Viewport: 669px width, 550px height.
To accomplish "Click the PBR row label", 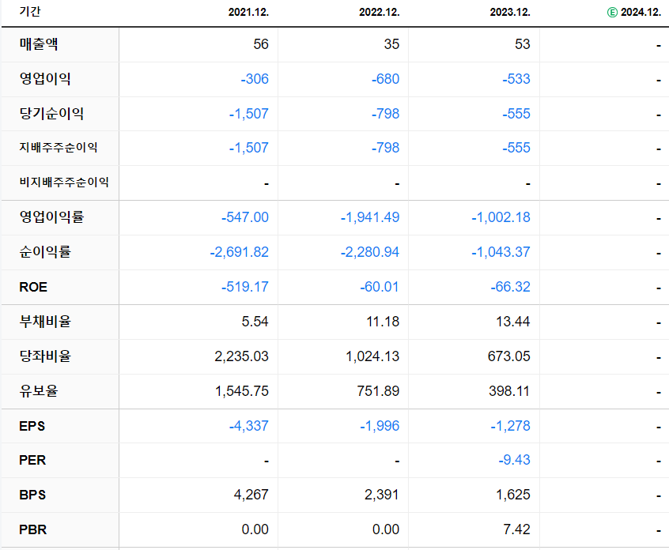I will tap(33, 530).
